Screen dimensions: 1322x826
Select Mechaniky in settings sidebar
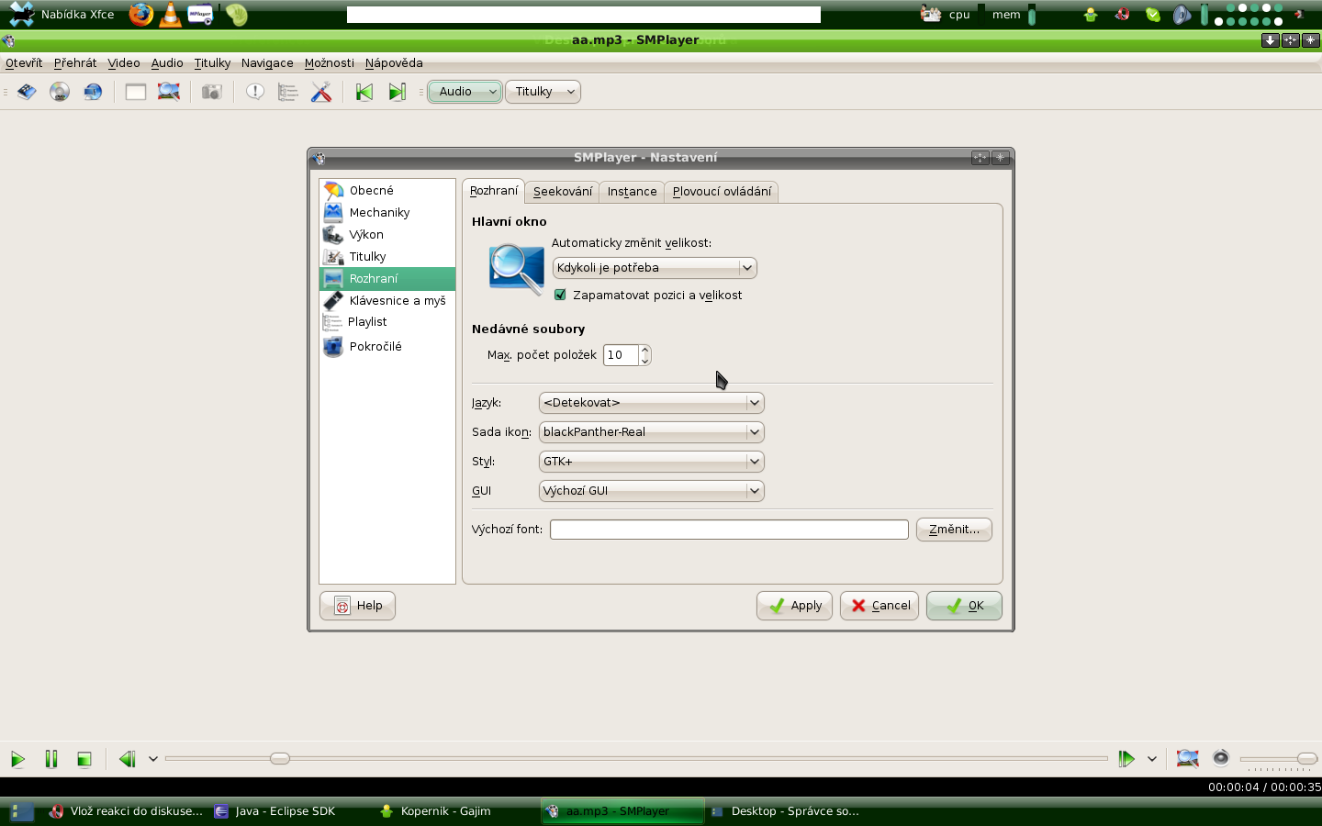[387, 212]
